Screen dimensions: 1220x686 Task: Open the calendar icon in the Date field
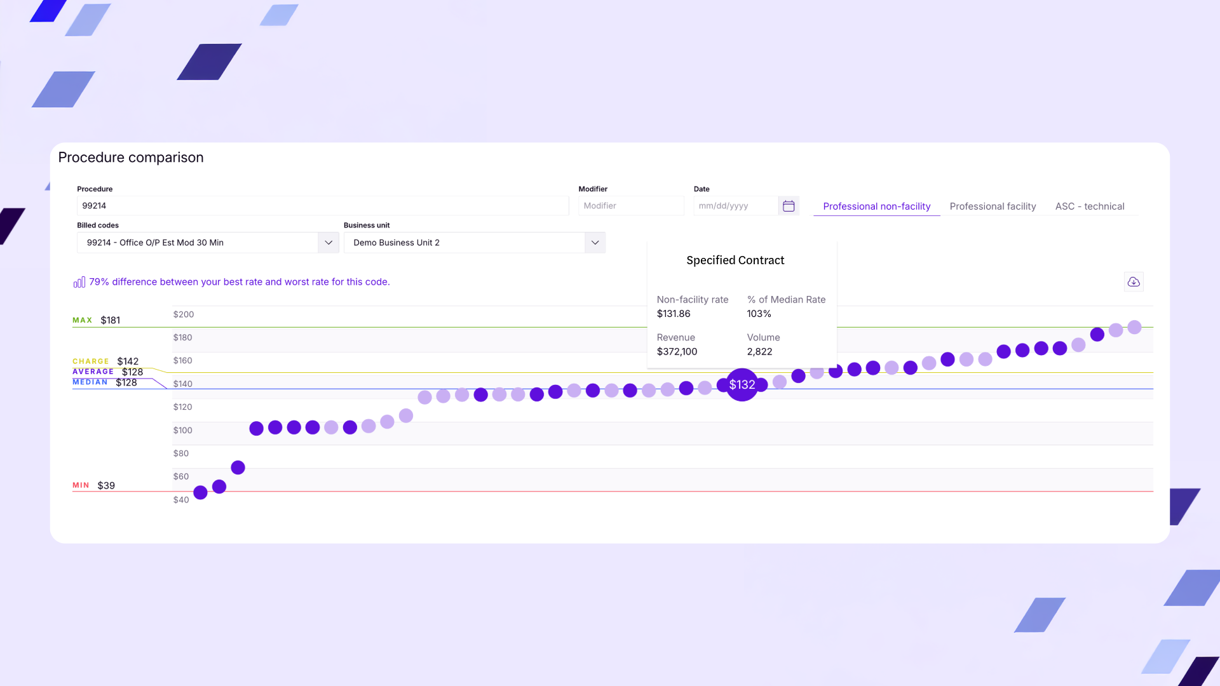click(789, 206)
